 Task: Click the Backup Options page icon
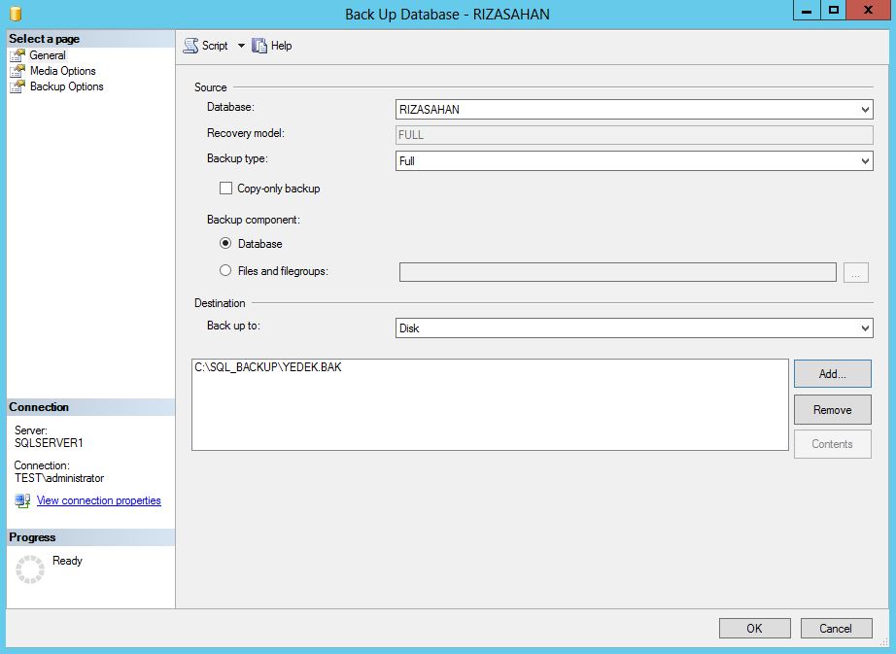pos(17,86)
